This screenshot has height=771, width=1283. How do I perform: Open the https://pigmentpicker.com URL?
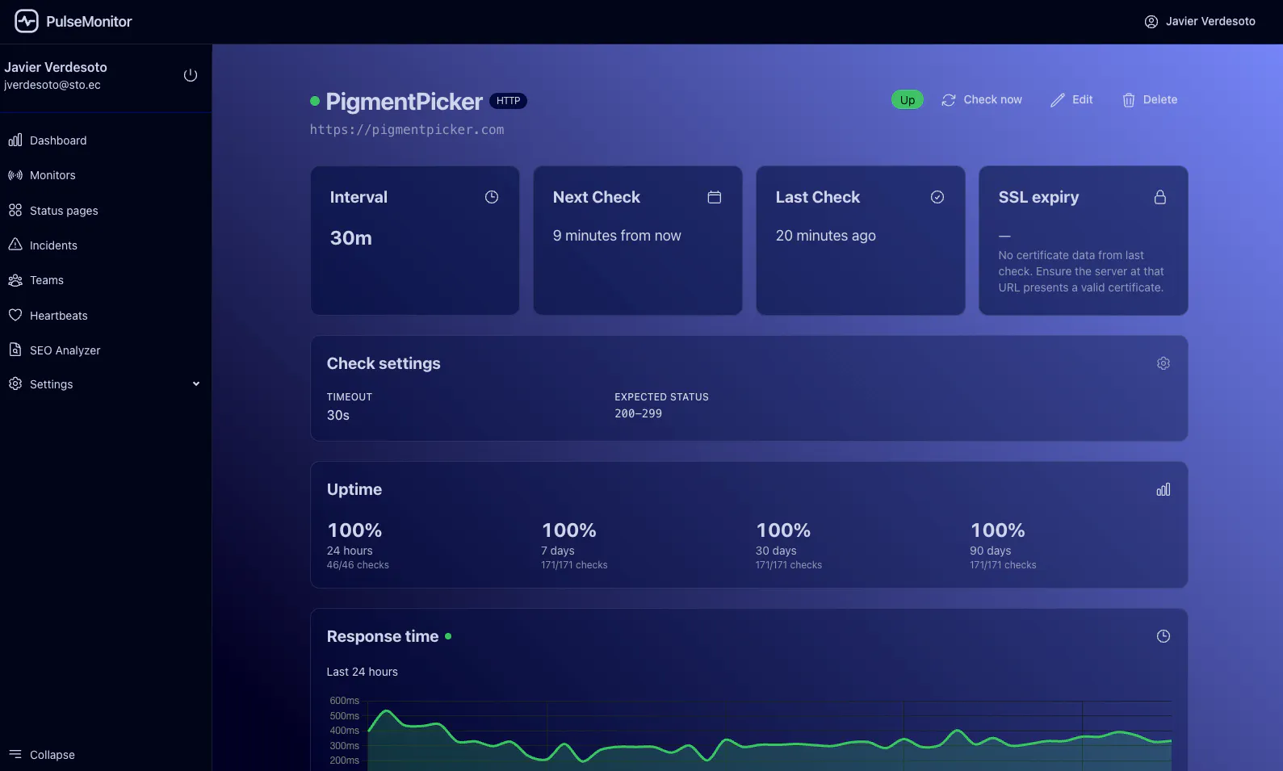[407, 129]
